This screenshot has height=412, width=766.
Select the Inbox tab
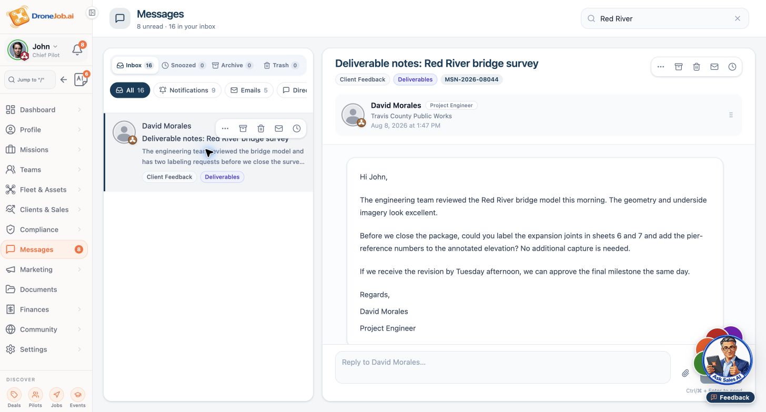tap(135, 65)
